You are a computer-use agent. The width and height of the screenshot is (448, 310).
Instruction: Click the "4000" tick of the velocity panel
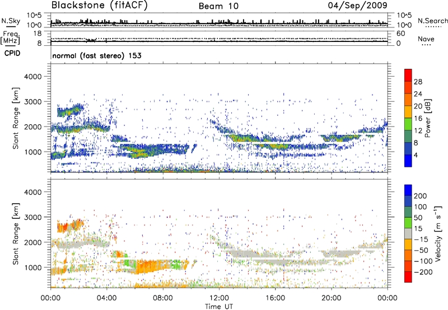[x=32, y=192]
